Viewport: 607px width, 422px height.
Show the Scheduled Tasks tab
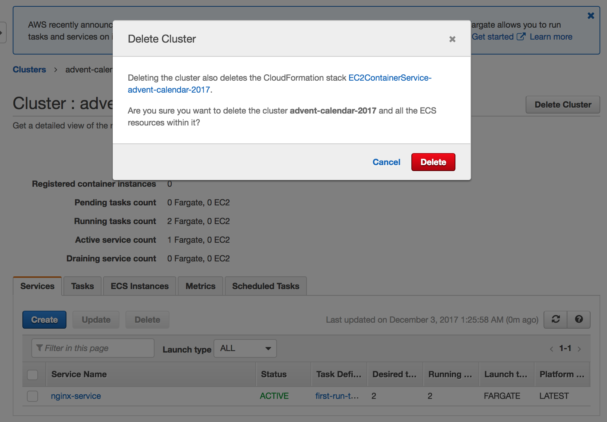266,286
